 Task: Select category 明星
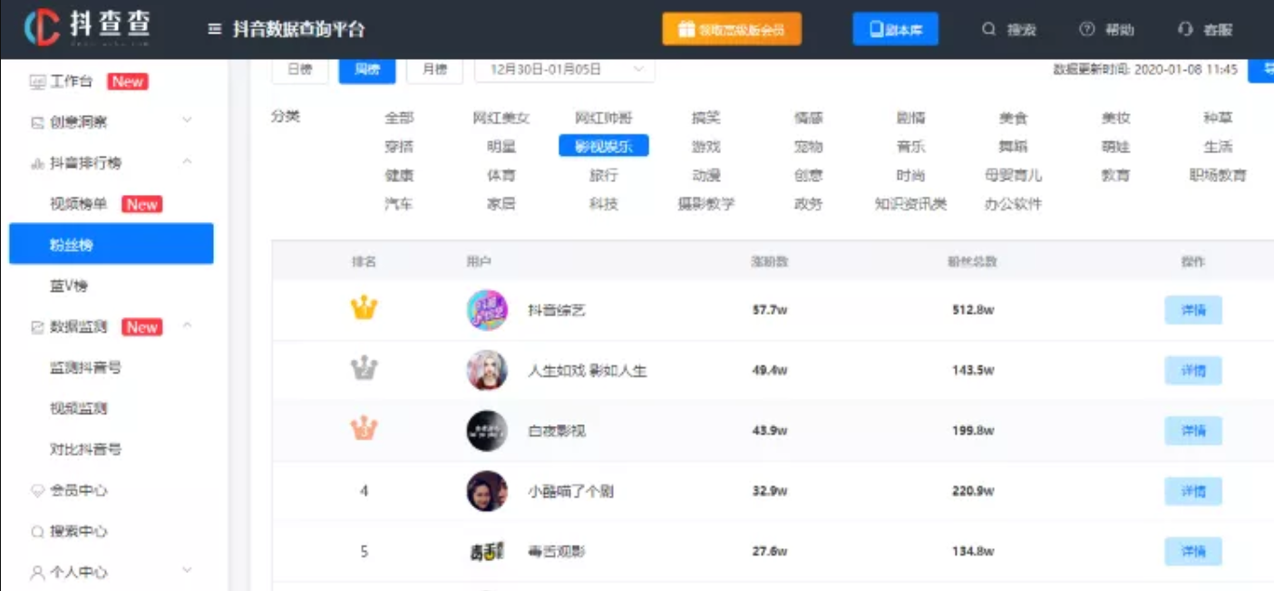tap(501, 146)
